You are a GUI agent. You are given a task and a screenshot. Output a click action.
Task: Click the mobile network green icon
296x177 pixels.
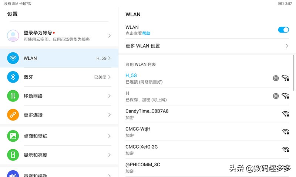(13, 96)
